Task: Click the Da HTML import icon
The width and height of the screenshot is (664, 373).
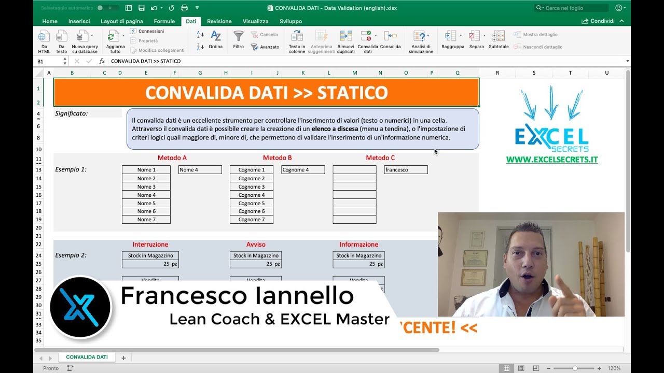Action: pos(44,36)
